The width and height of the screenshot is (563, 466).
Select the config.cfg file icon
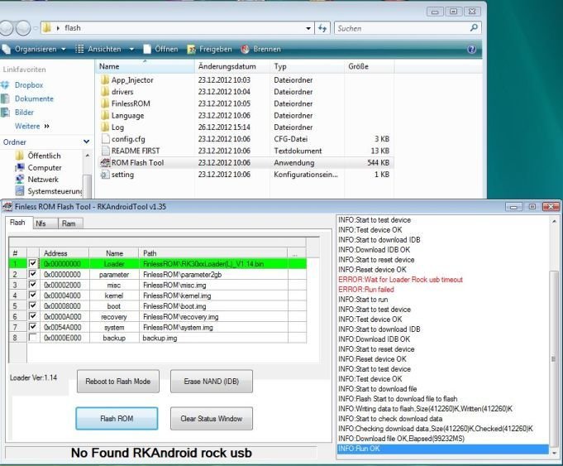pyautogui.click(x=105, y=139)
